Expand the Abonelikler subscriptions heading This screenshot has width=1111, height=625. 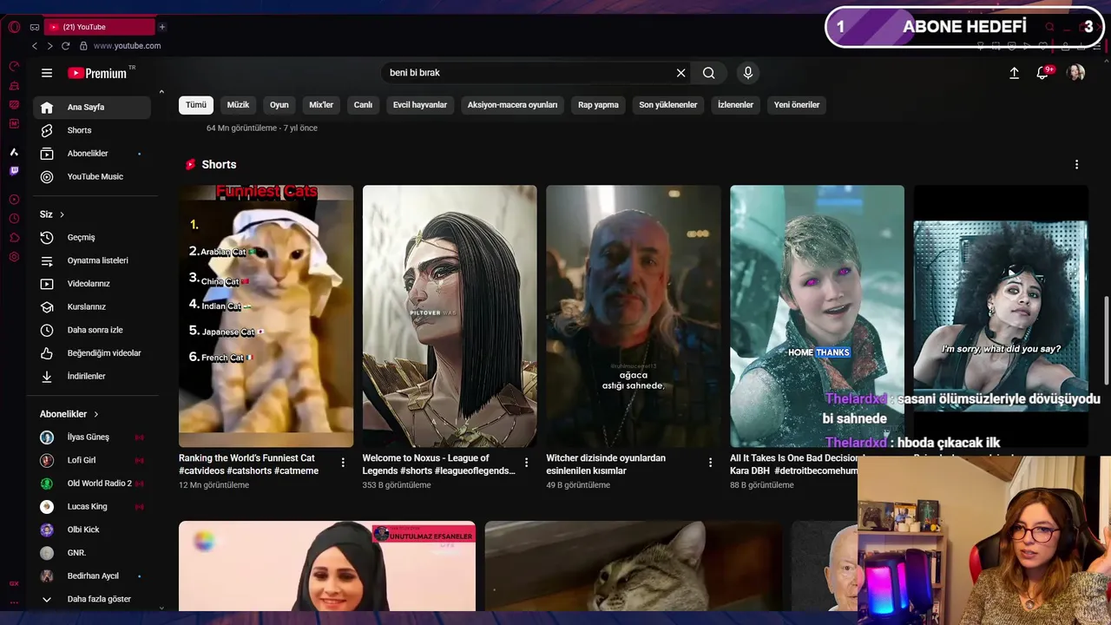tap(69, 414)
